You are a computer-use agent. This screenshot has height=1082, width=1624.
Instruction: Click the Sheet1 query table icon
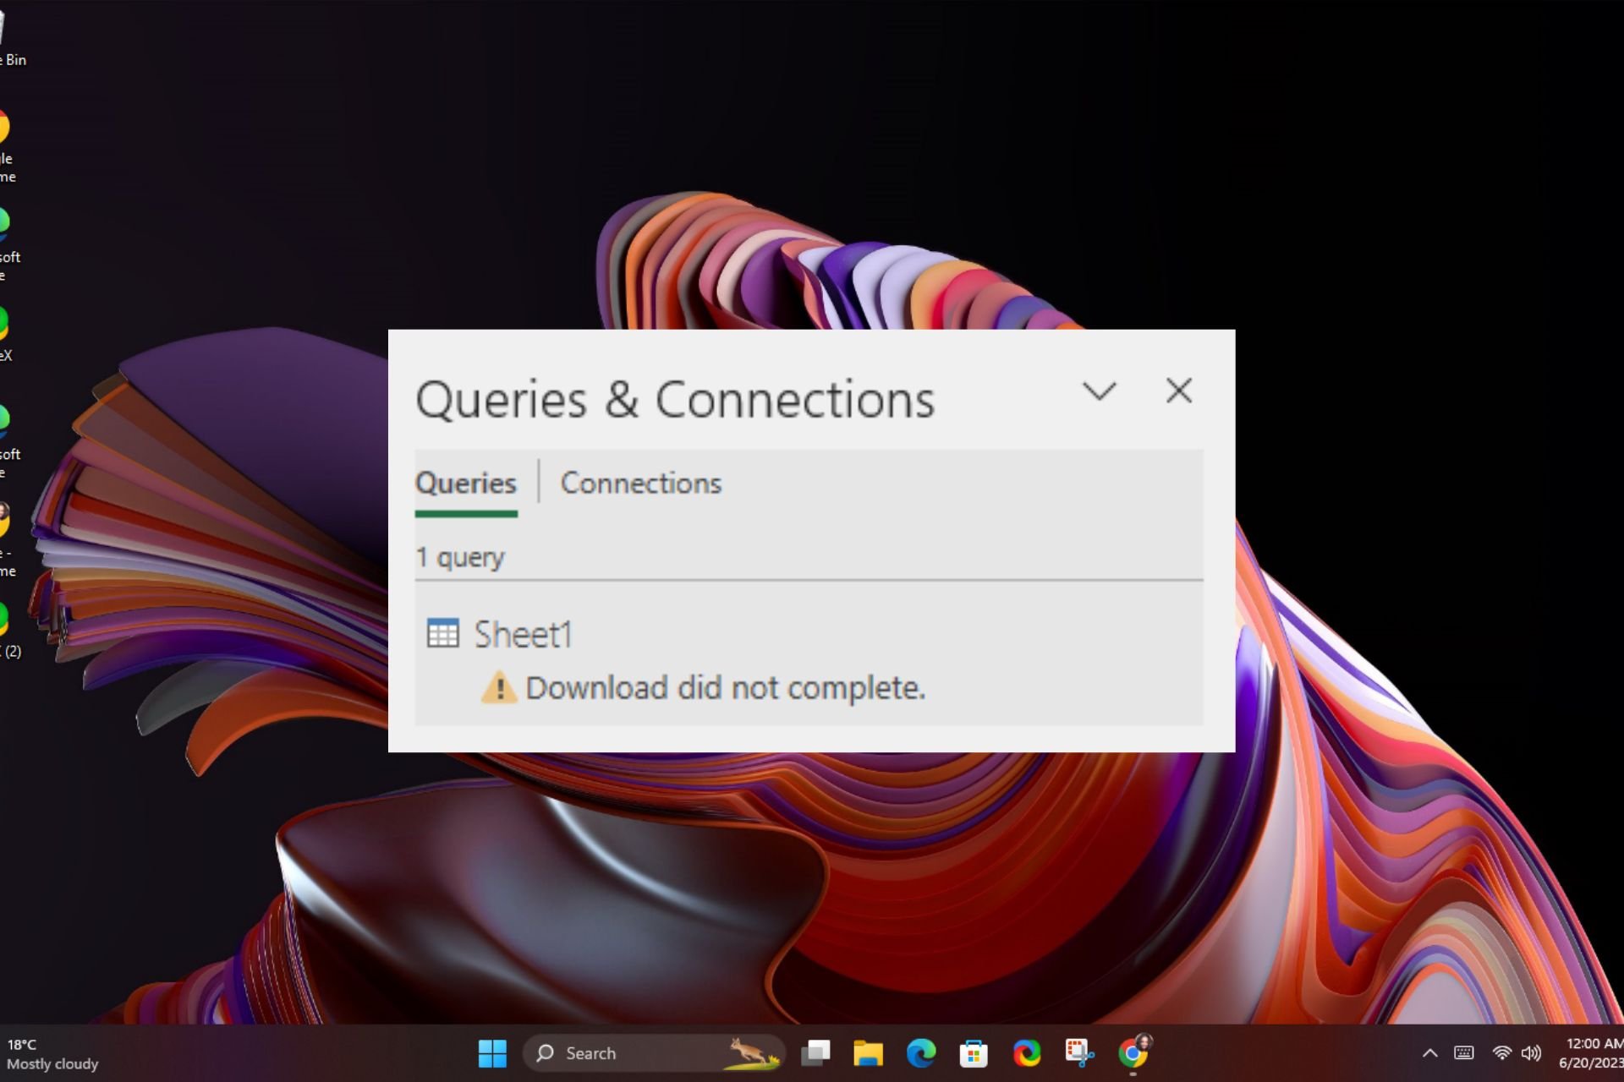(x=442, y=633)
